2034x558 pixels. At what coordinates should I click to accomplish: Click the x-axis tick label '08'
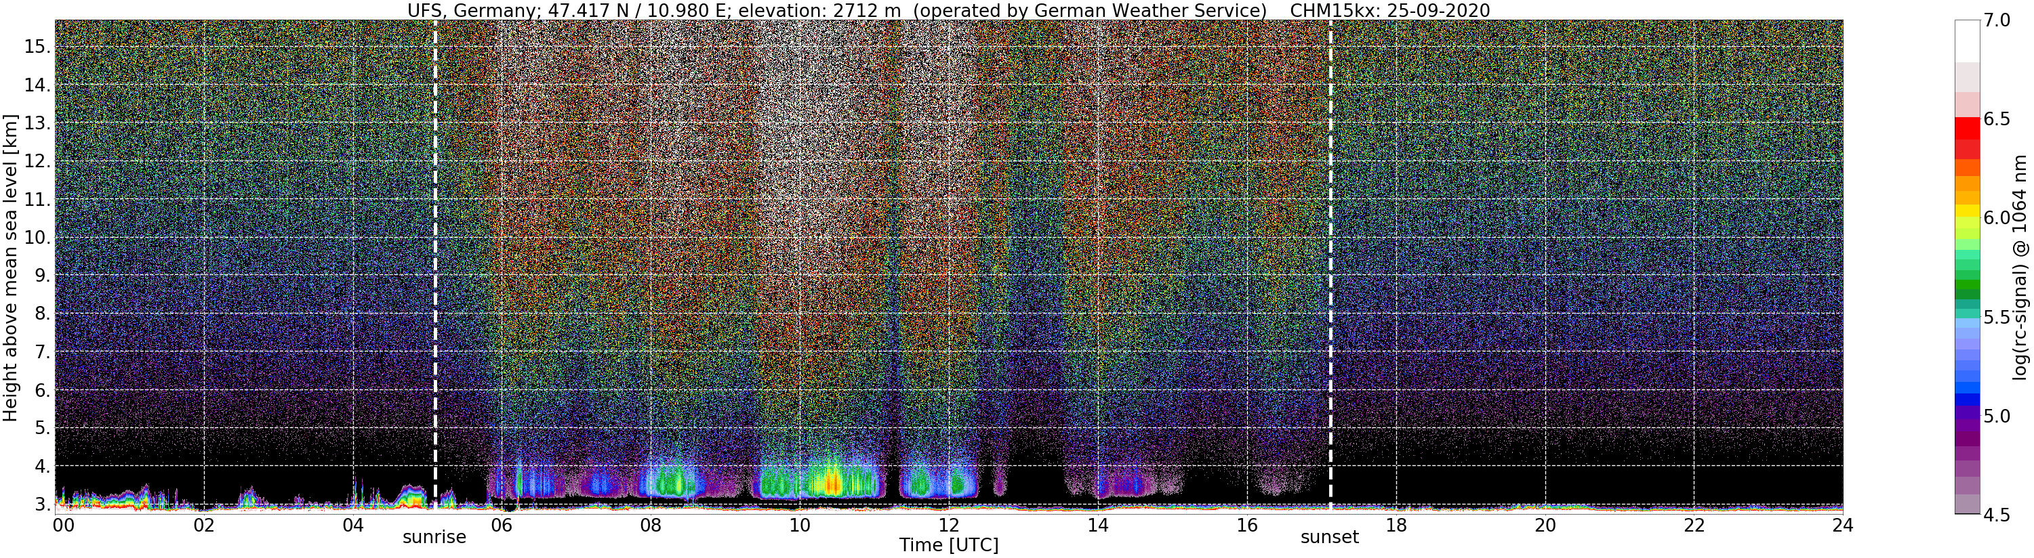click(x=651, y=525)
